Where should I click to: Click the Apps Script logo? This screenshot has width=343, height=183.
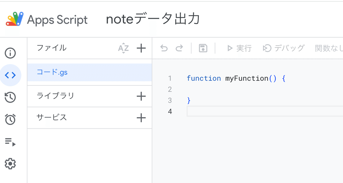point(14,19)
